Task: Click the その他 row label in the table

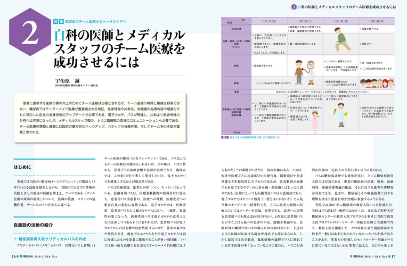Action: pyautogui.click(x=236, y=132)
